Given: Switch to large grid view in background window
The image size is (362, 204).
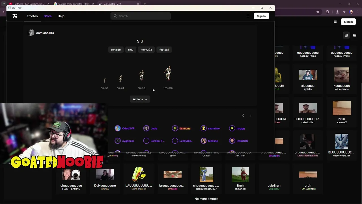Looking at the screenshot, I should point(346,35).
